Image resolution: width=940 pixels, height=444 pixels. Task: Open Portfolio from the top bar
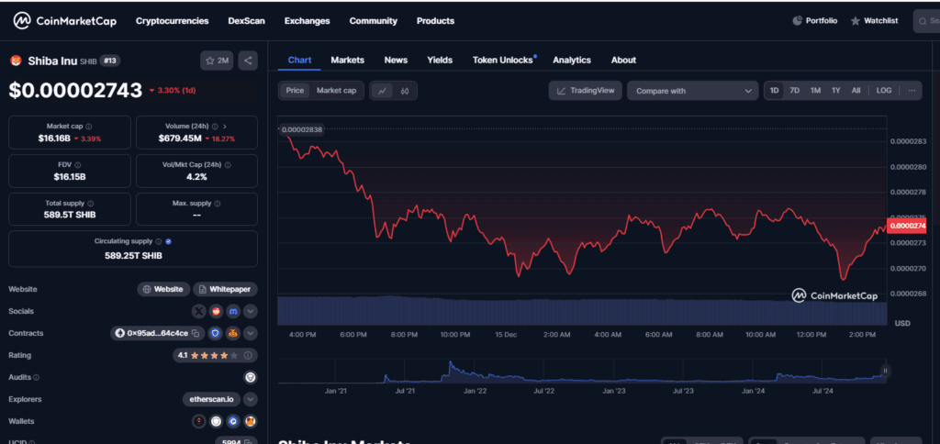point(815,21)
